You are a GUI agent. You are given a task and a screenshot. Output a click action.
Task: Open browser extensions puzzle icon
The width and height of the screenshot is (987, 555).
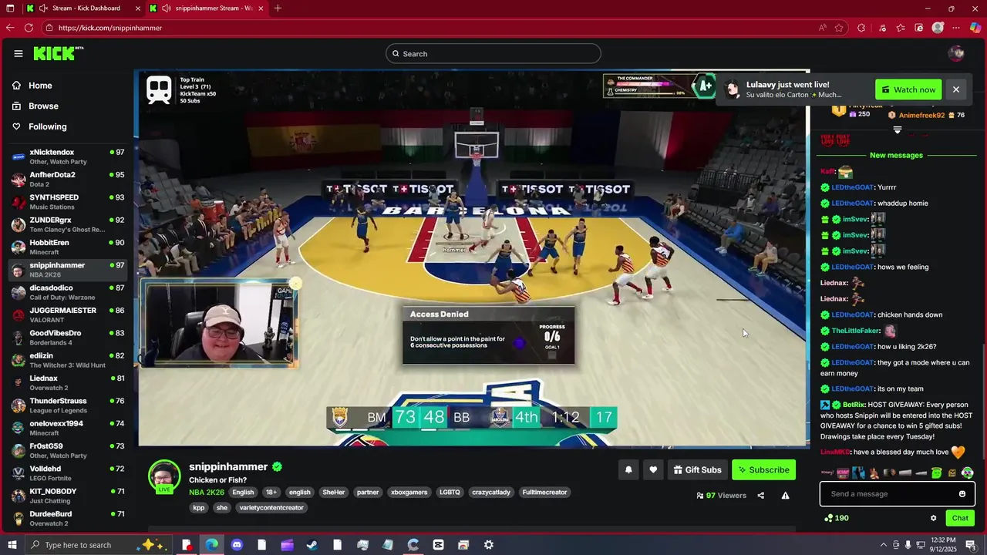(x=861, y=28)
